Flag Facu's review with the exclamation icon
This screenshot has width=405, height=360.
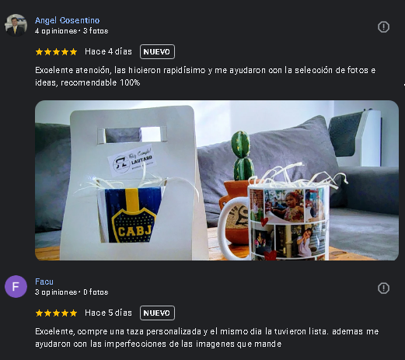click(x=383, y=288)
